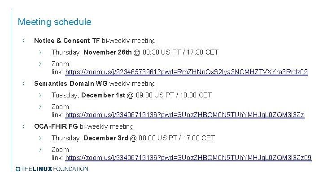Click chevron bullet before first Zoom link line
This screenshot has width=323, height=181.
click(x=40, y=64)
